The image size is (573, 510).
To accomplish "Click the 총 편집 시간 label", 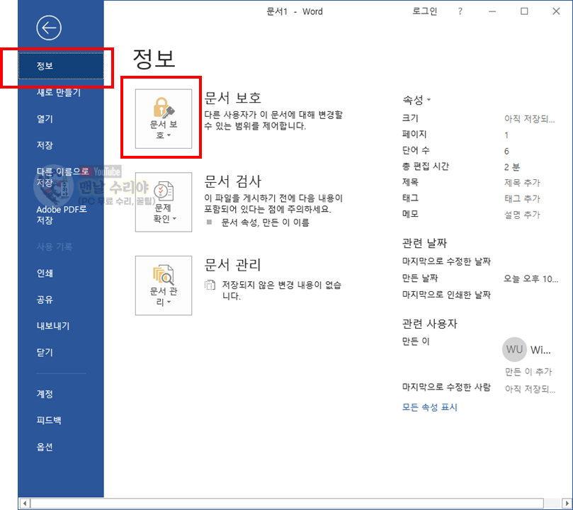I will (x=426, y=166).
